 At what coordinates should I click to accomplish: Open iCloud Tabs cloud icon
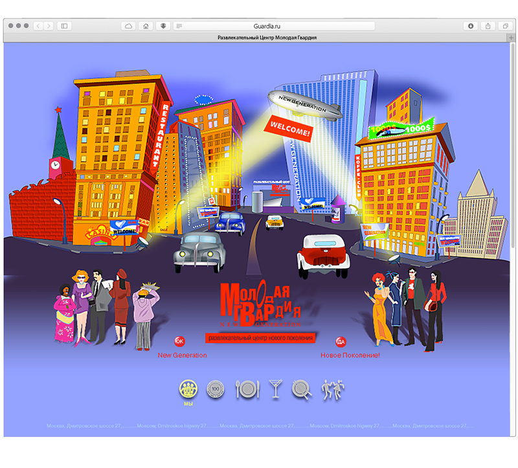pyautogui.click(x=128, y=26)
